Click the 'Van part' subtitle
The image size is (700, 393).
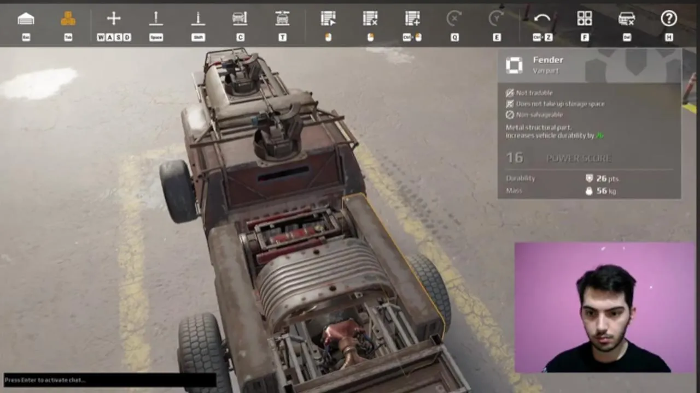[x=546, y=71]
